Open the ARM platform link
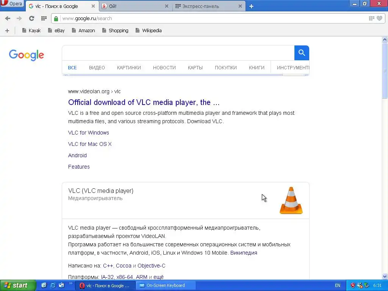This screenshot has height=291, width=388. point(142,277)
